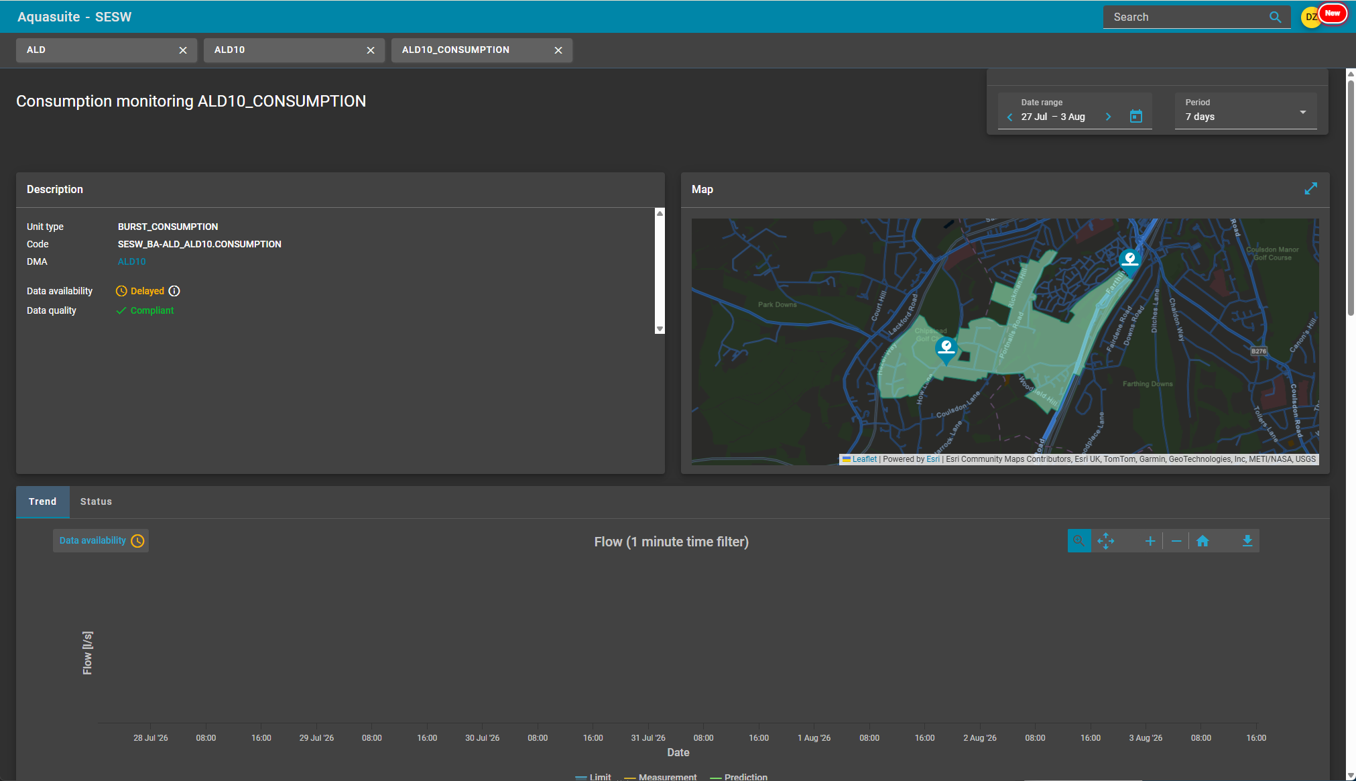Go to next date range
Image resolution: width=1356 pixels, height=781 pixels.
coord(1108,117)
